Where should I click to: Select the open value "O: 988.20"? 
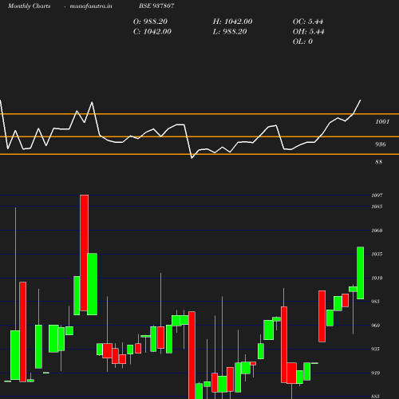click(x=150, y=22)
